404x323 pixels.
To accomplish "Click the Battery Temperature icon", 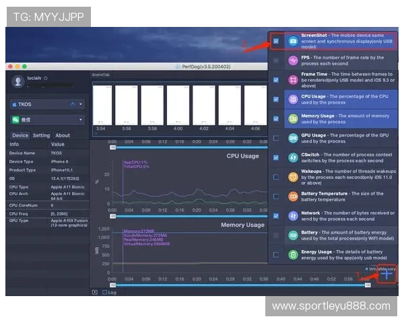I will 293,196.
